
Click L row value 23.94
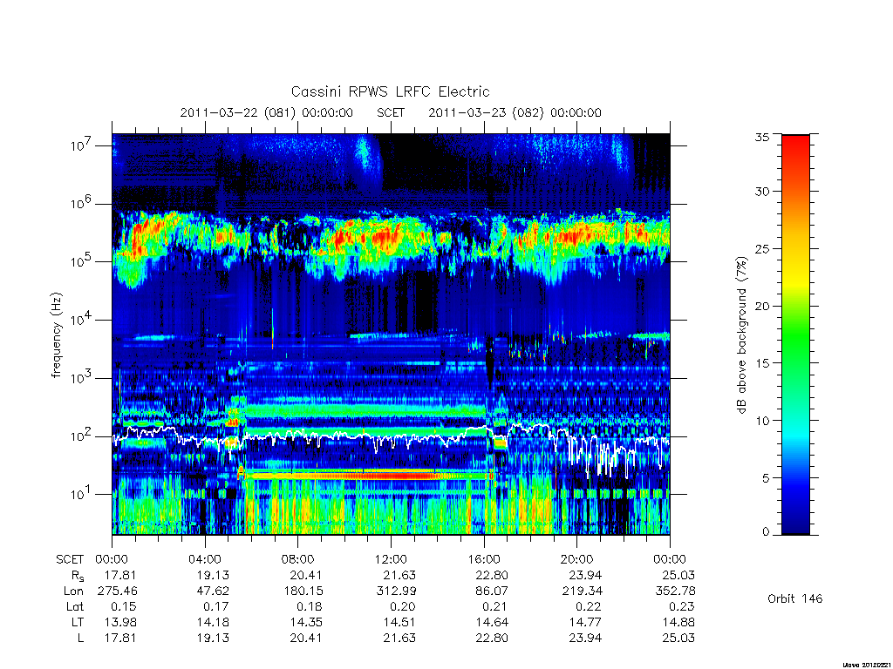(x=585, y=638)
